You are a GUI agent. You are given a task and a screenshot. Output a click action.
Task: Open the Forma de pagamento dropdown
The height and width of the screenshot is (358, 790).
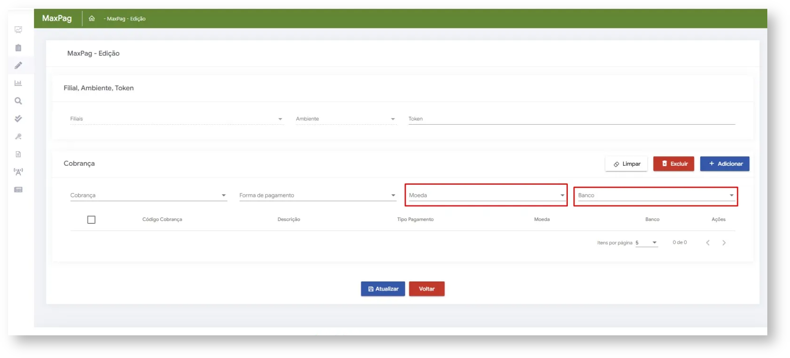pyautogui.click(x=318, y=196)
